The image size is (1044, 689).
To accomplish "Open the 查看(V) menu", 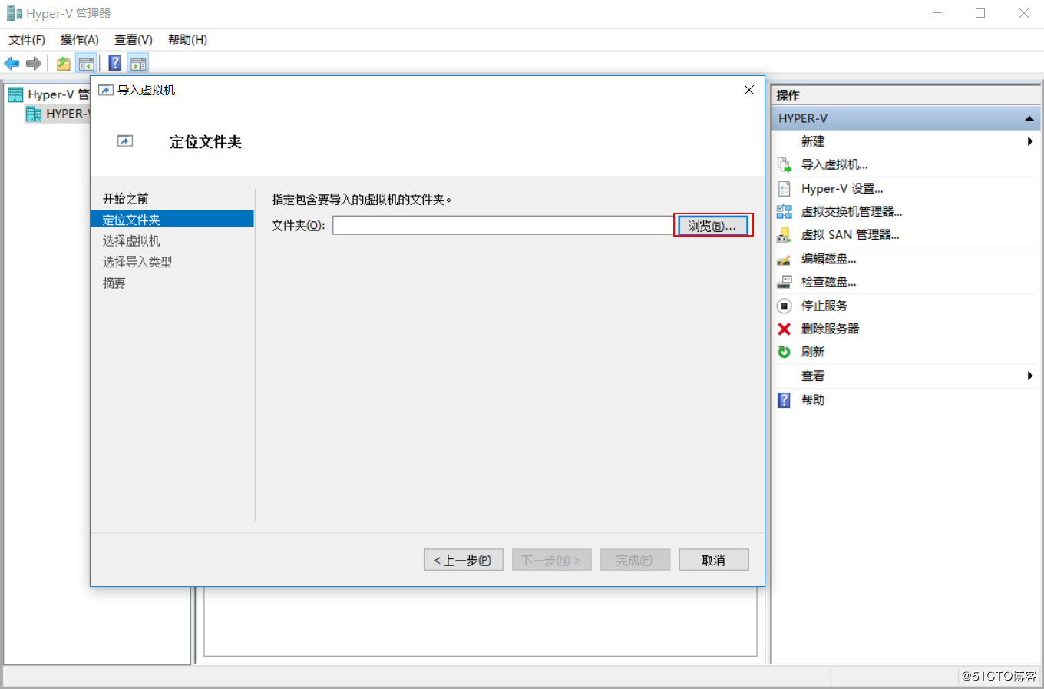I will point(131,39).
